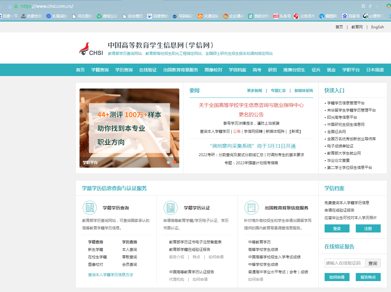The width and height of the screenshot is (391, 292).
Task: Click the lock icon in the address bar
Action: tap(16, 6)
